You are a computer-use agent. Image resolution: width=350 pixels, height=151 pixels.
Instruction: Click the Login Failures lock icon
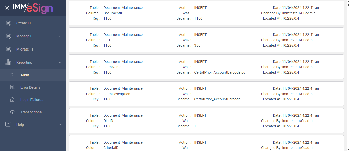point(12,100)
